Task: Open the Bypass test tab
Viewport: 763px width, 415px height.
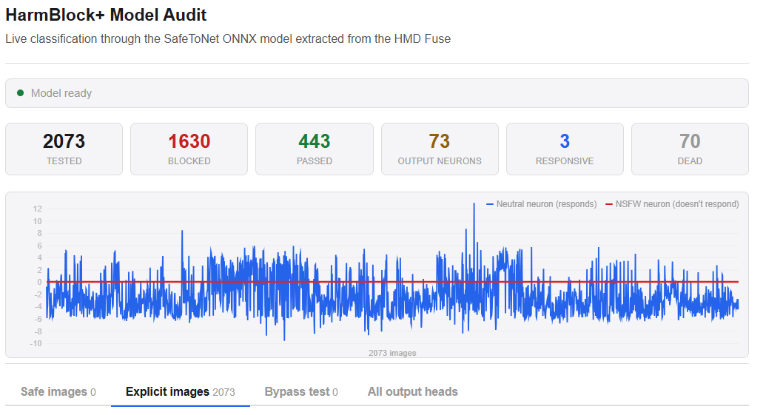Action: tap(301, 391)
